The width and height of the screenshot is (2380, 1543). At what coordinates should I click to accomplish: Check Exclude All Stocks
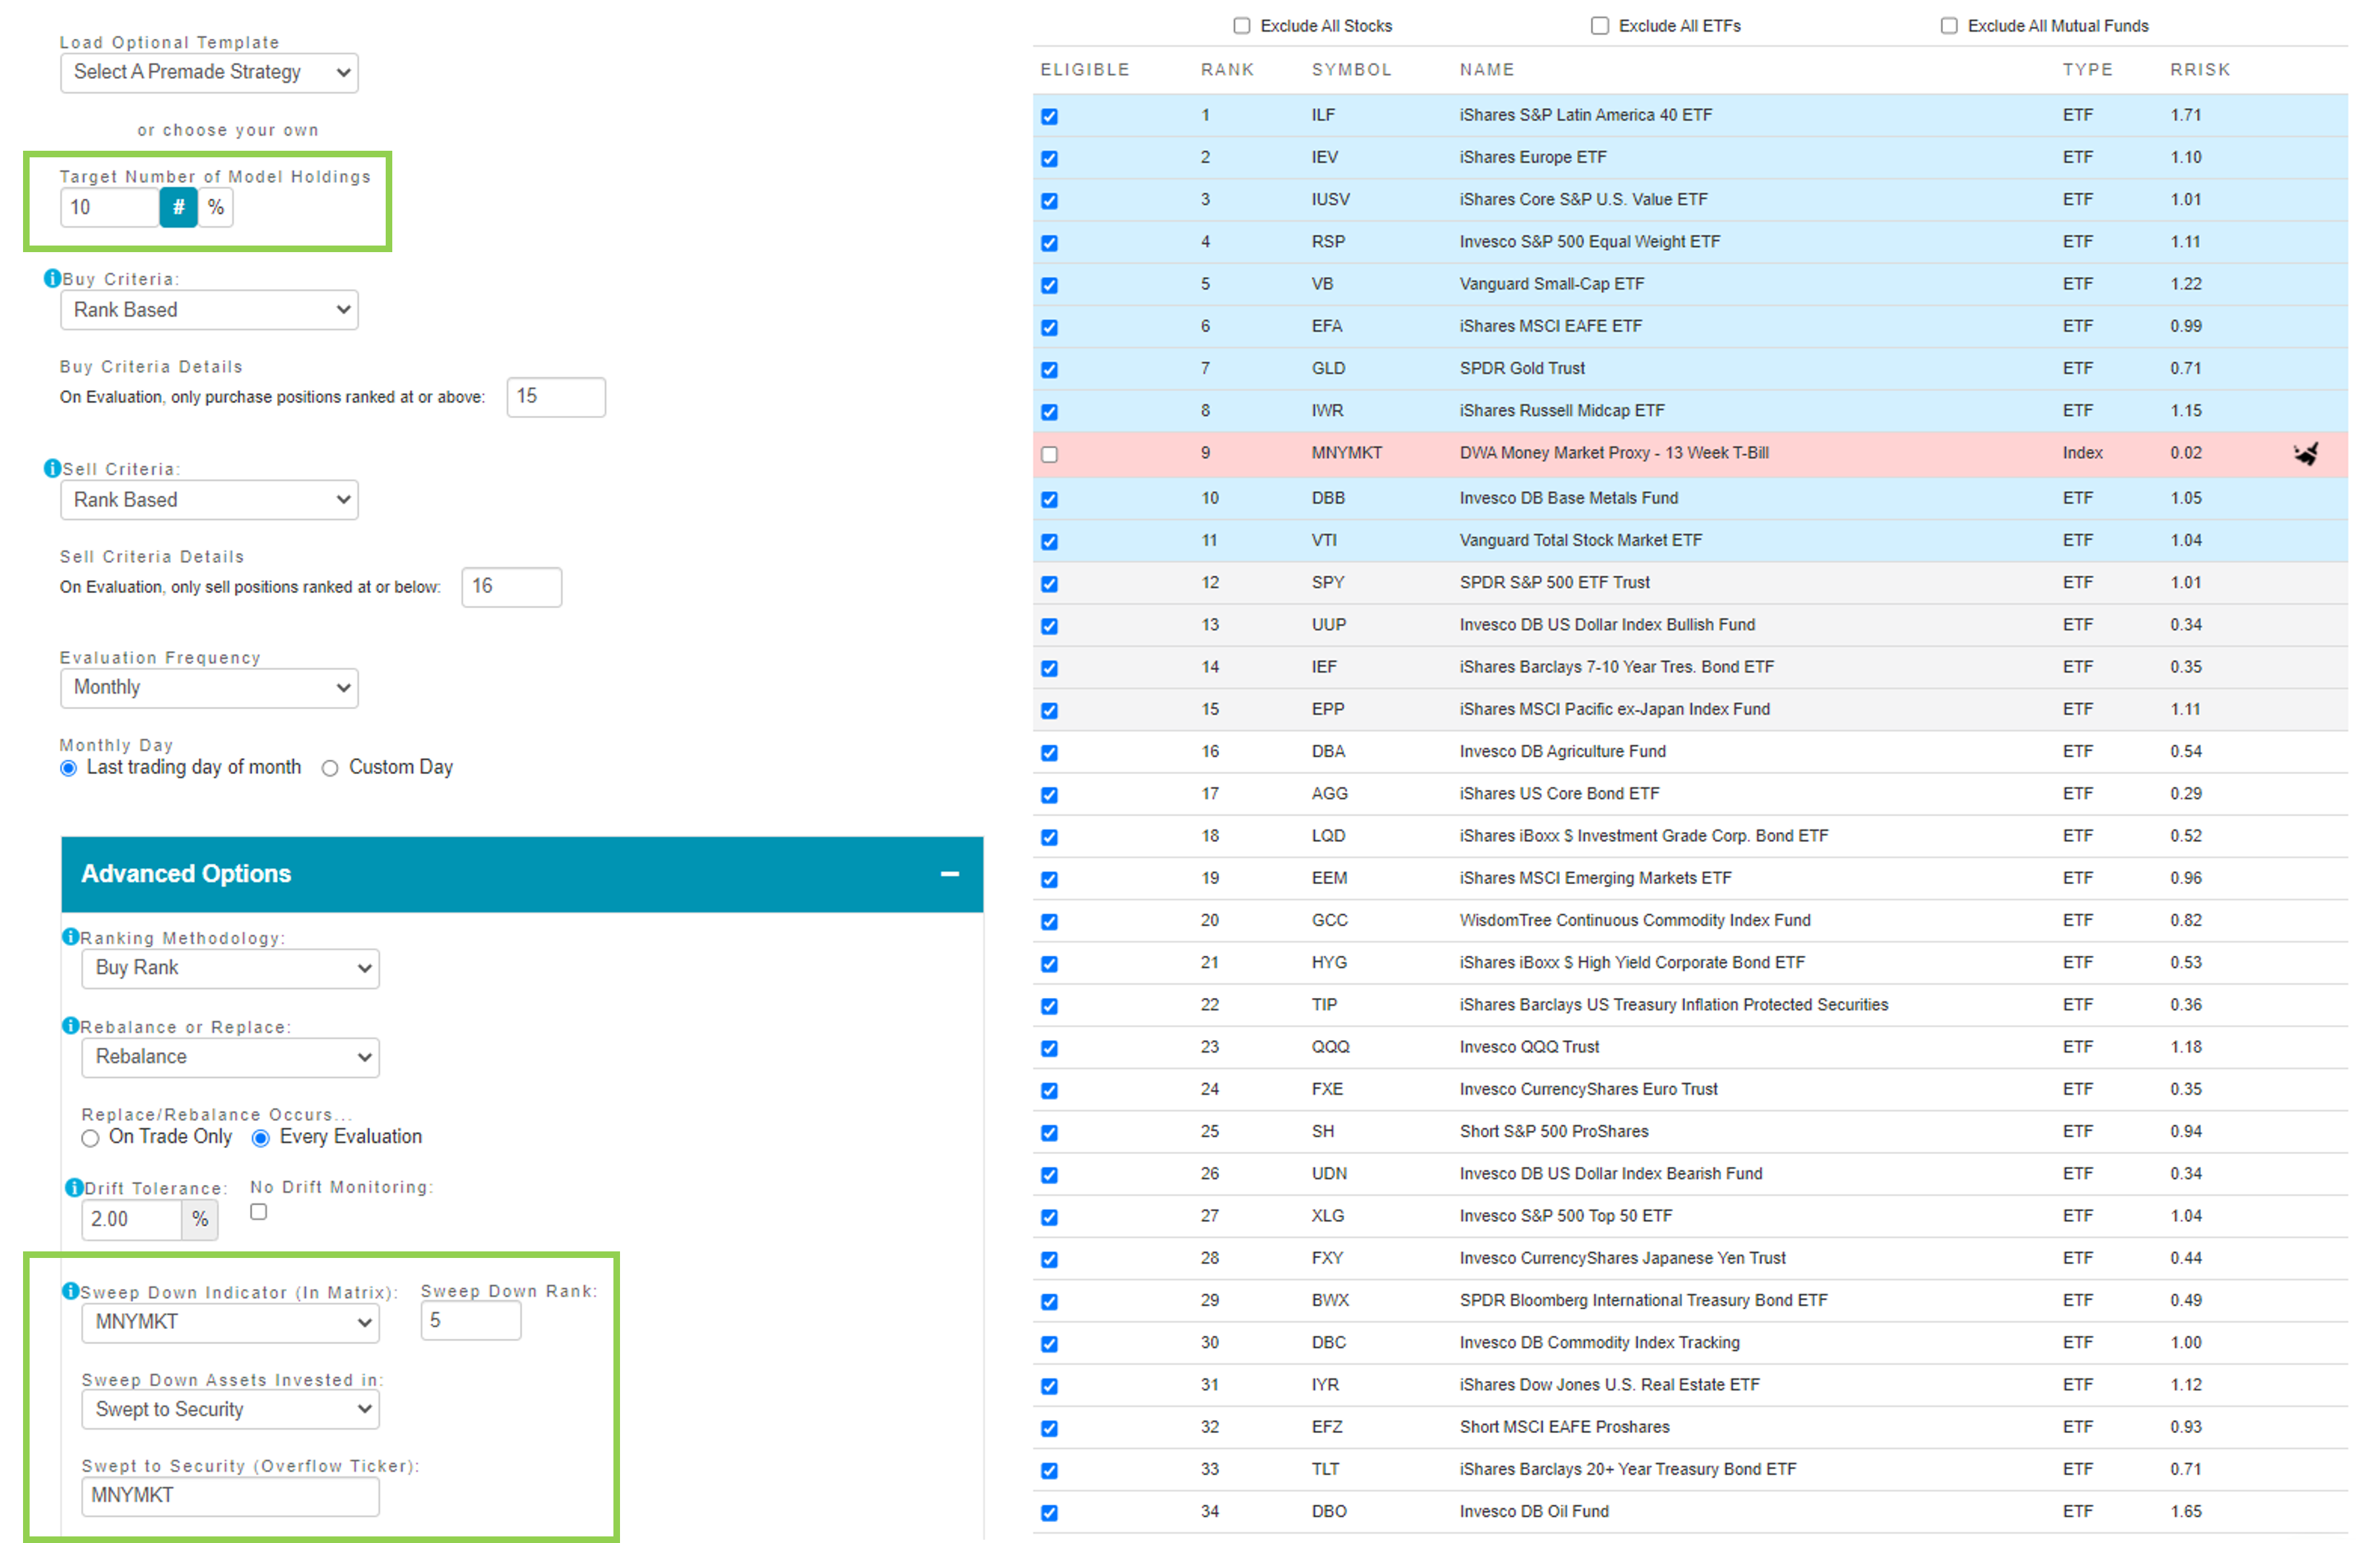point(1241,26)
